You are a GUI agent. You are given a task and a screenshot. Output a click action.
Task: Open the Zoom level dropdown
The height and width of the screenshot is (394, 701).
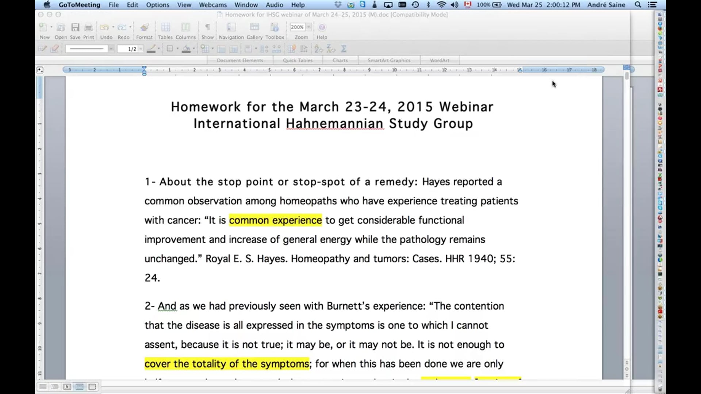309,27
